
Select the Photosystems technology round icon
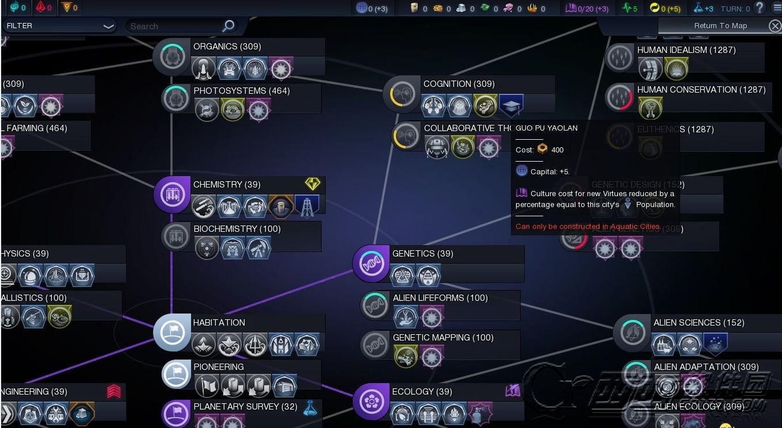tap(176, 99)
